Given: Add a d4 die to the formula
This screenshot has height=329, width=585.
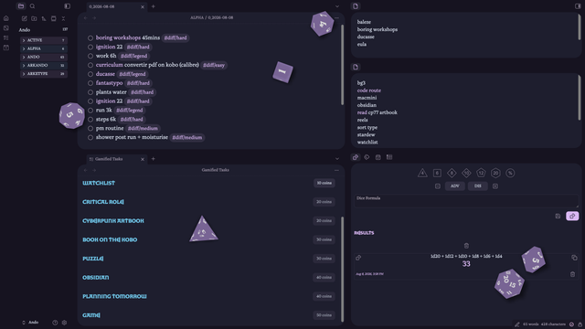Looking at the screenshot, I should (x=422, y=173).
